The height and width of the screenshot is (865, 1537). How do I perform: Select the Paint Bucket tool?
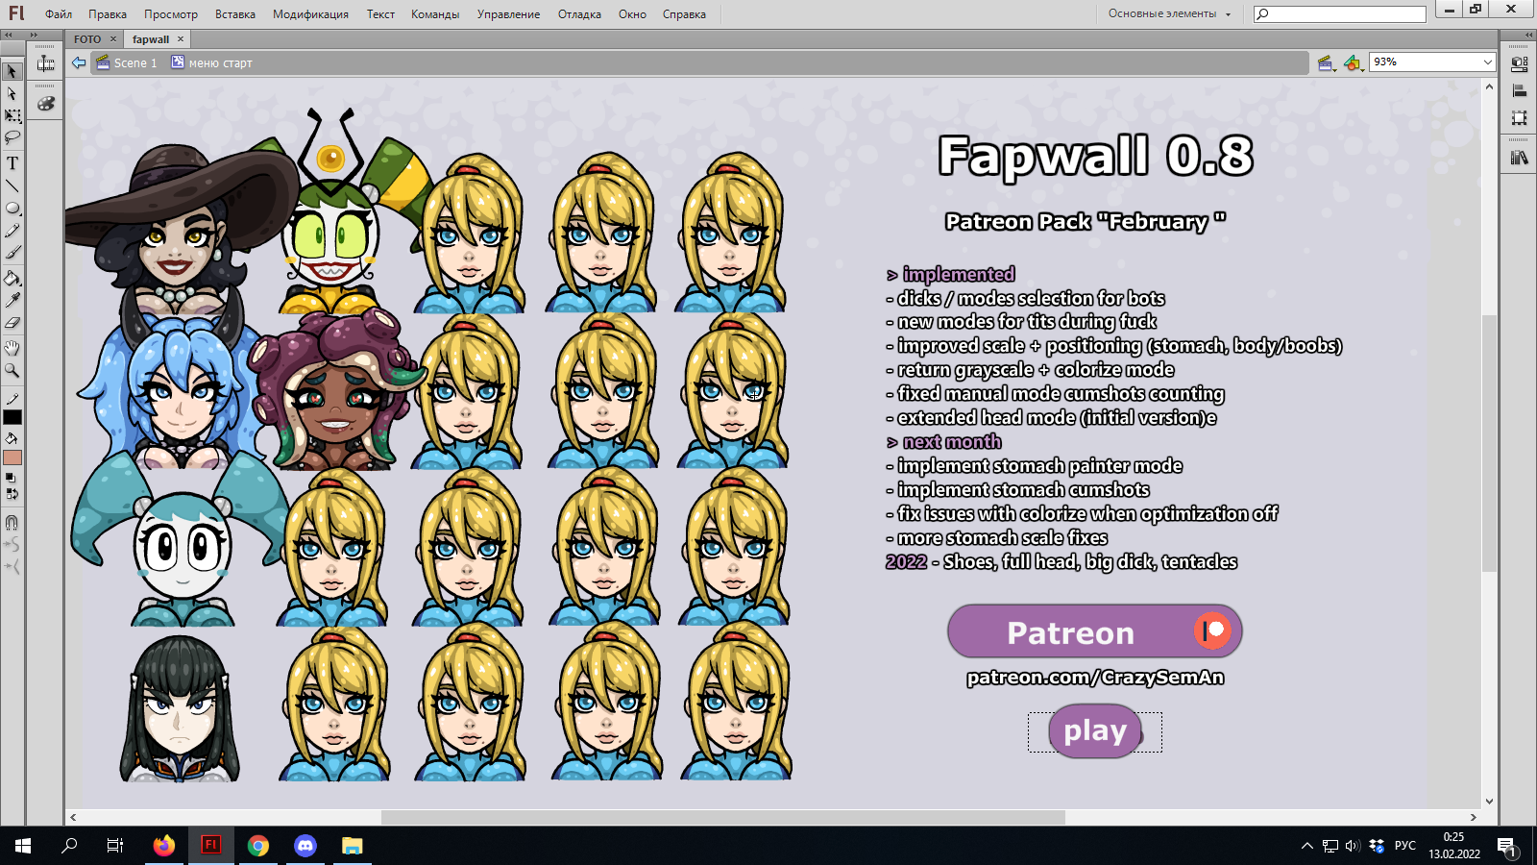[12, 279]
